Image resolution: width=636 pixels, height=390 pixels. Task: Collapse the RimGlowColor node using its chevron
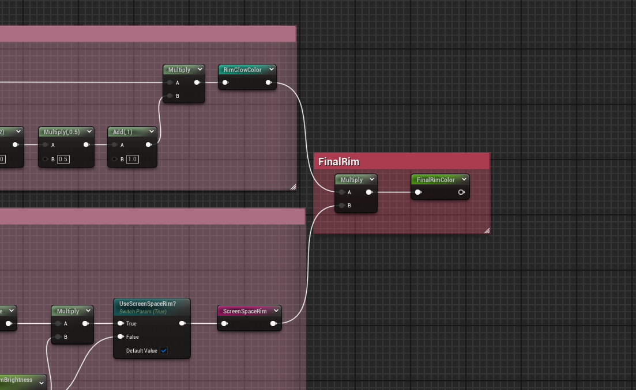[x=271, y=70]
